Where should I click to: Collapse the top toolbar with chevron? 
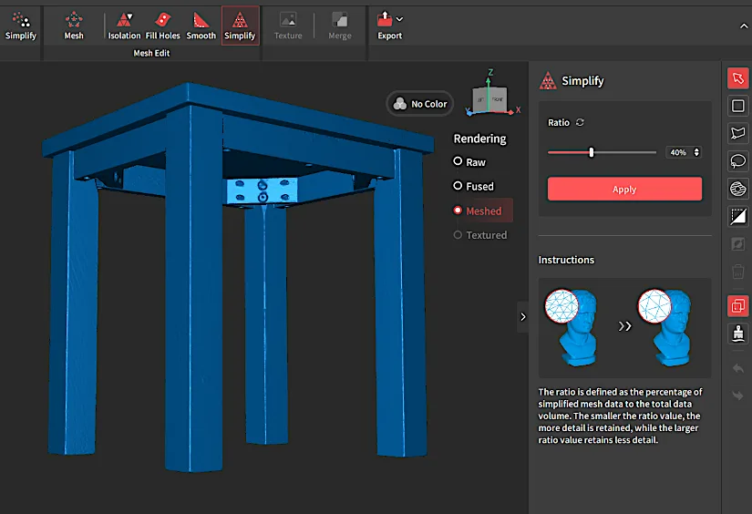tap(744, 26)
